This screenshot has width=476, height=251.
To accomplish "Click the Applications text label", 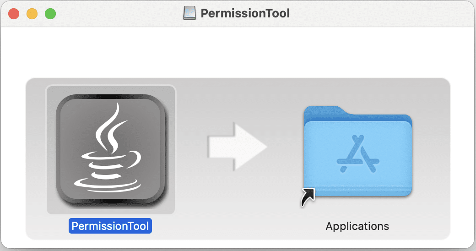I will (357, 226).
